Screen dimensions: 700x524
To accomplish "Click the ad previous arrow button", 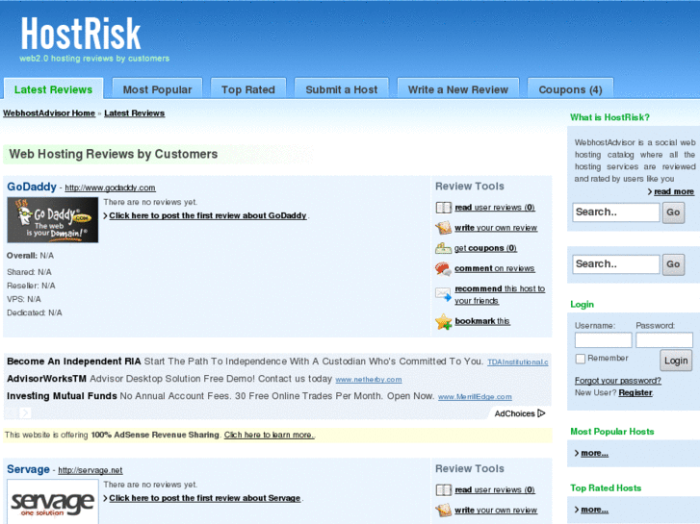I will 11,413.
